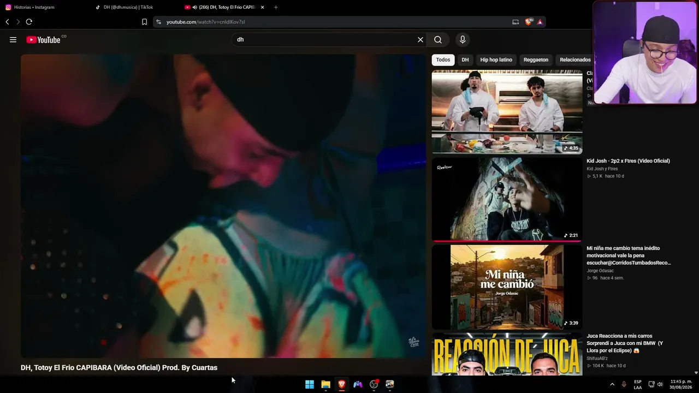
Task: Open the volume speaker icon in tray
Action: click(660, 384)
